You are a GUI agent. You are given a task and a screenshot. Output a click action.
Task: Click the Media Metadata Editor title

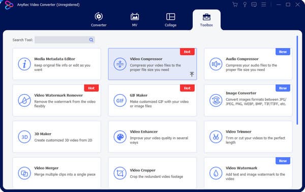click(x=55, y=59)
